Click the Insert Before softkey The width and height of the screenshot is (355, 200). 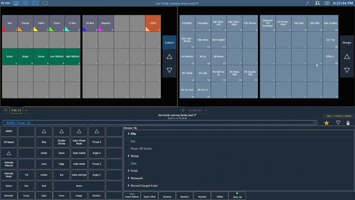pos(132,196)
